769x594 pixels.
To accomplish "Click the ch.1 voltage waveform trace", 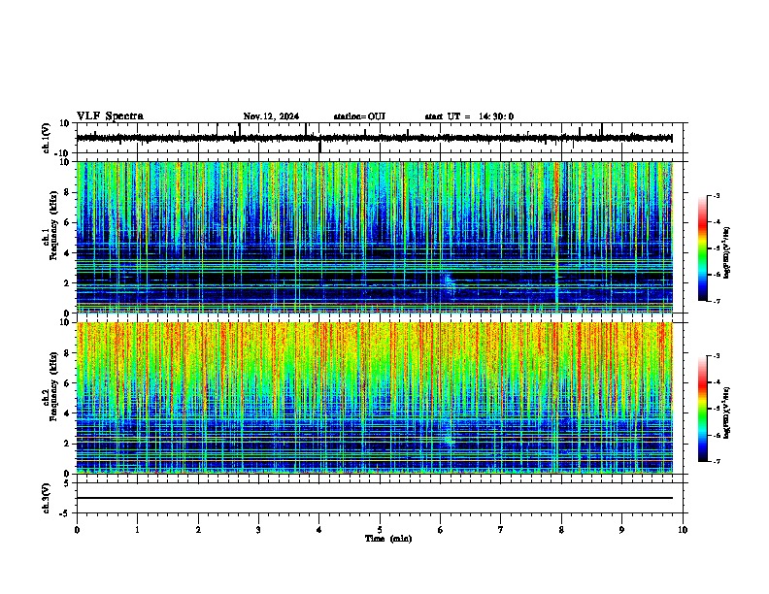I will (x=374, y=138).
